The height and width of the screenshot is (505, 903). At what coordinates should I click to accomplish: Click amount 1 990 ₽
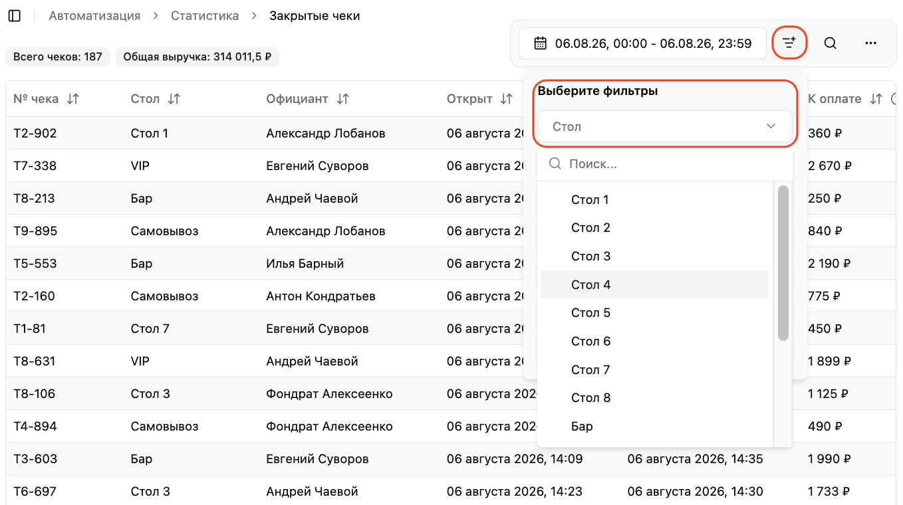coord(829,459)
